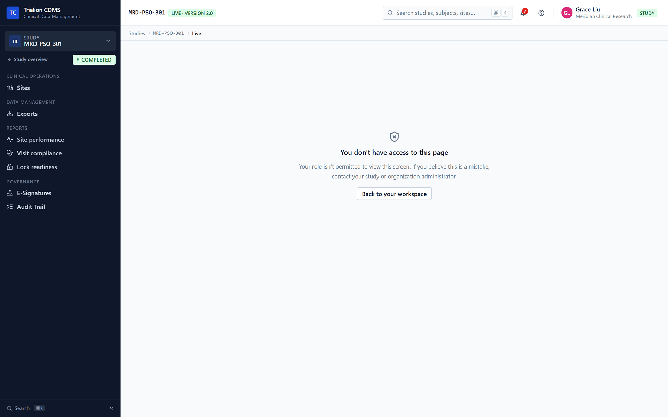Open the Exports menu item
Image resolution: width=668 pixels, height=417 pixels.
tap(60, 114)
